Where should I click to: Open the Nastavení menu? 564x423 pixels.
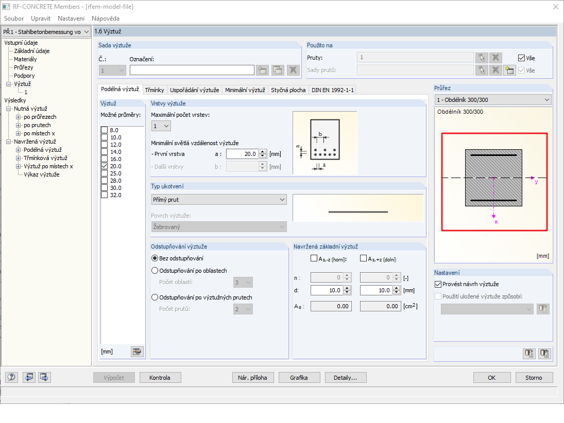[x=71, y=19]
